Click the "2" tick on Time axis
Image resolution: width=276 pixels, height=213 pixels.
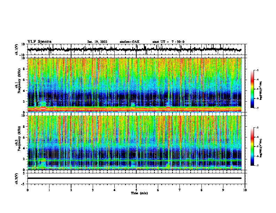tap(71, 190)
